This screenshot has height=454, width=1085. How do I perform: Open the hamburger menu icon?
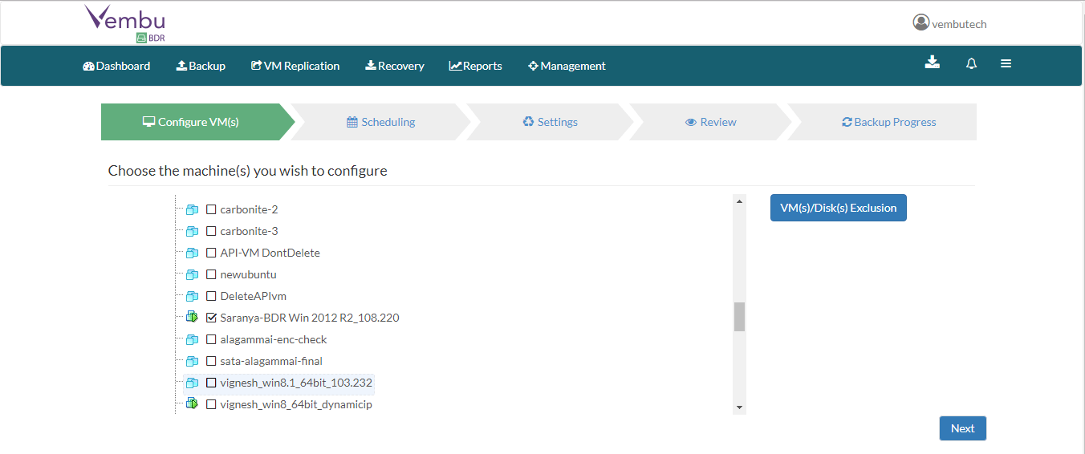1006,63
